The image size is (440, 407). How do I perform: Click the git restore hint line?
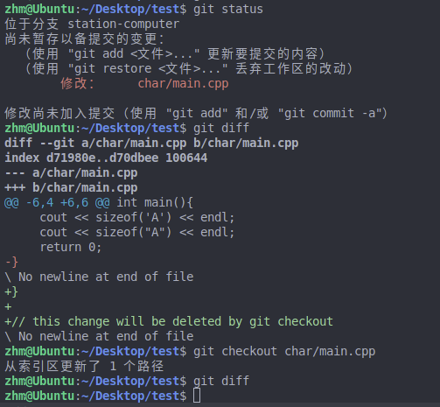click(x=190, y=69)
